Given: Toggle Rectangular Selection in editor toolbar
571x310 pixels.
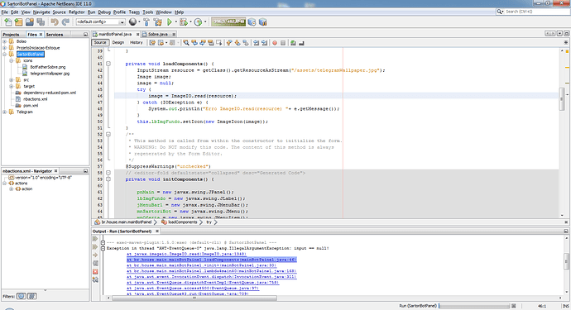Looking at the screenshot, I should 218,43.
